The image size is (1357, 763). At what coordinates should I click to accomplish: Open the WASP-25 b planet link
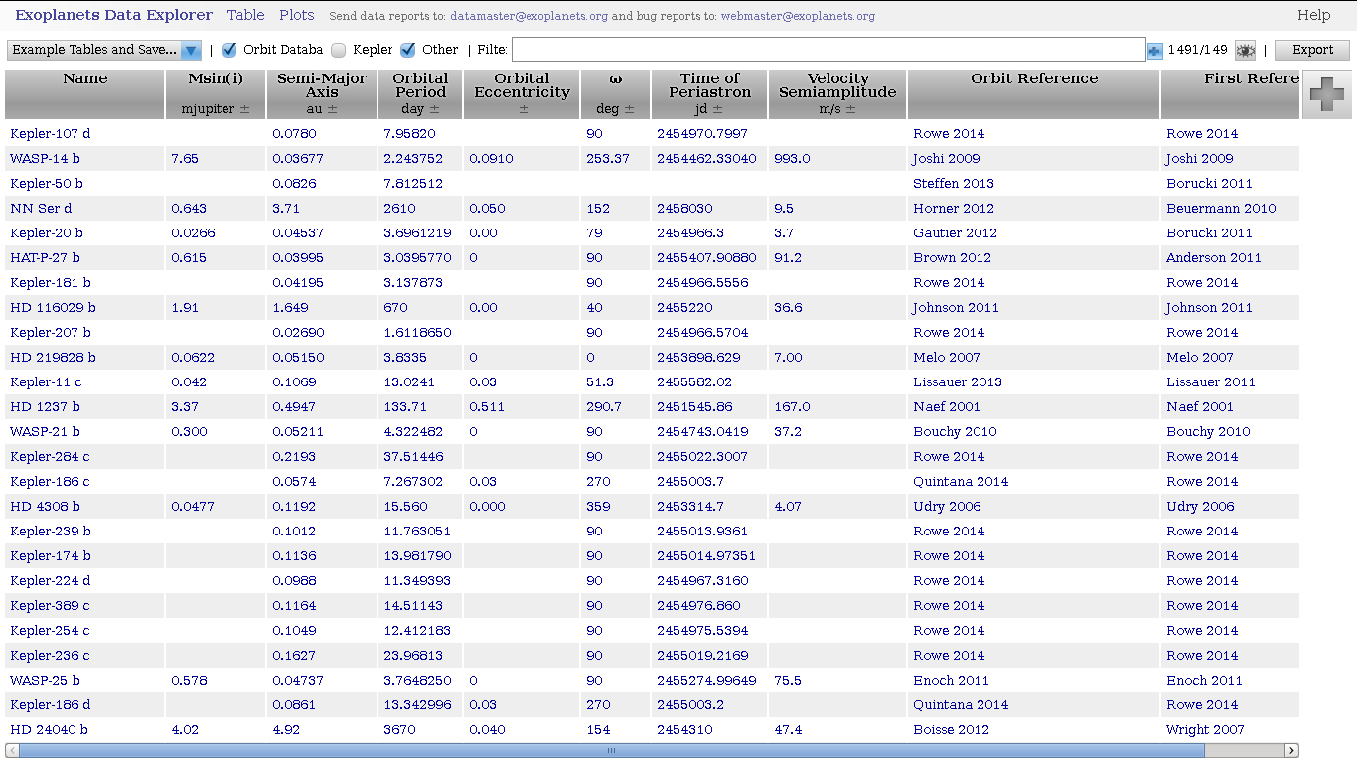[45, 680]
